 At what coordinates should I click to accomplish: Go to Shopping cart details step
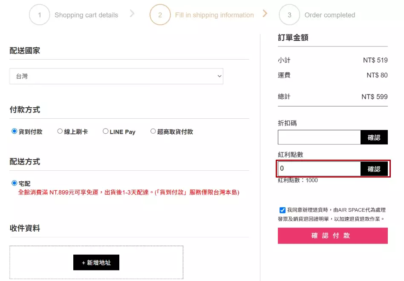pos(86,15)
